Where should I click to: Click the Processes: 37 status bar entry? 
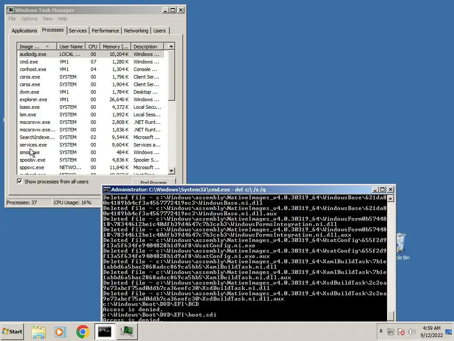tap(29, 202)
